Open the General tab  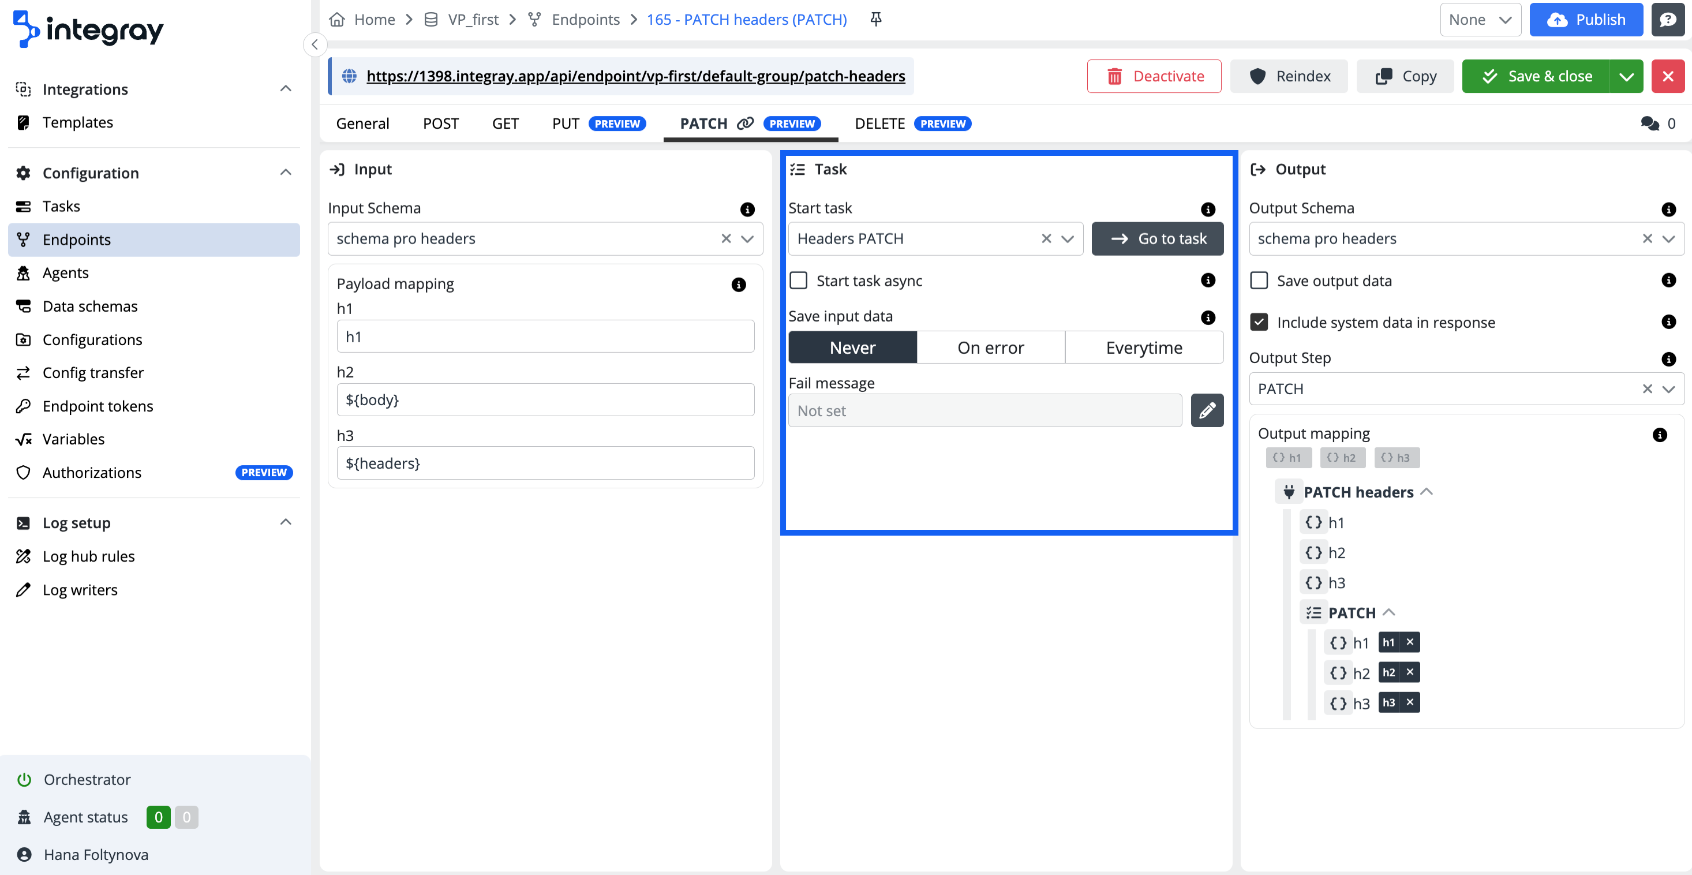point(362,124)
